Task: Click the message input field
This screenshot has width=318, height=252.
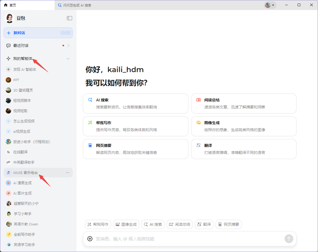Action: (x=179, y=239)
